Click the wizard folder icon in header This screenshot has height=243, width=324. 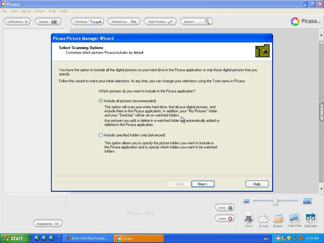coord(262,51)
